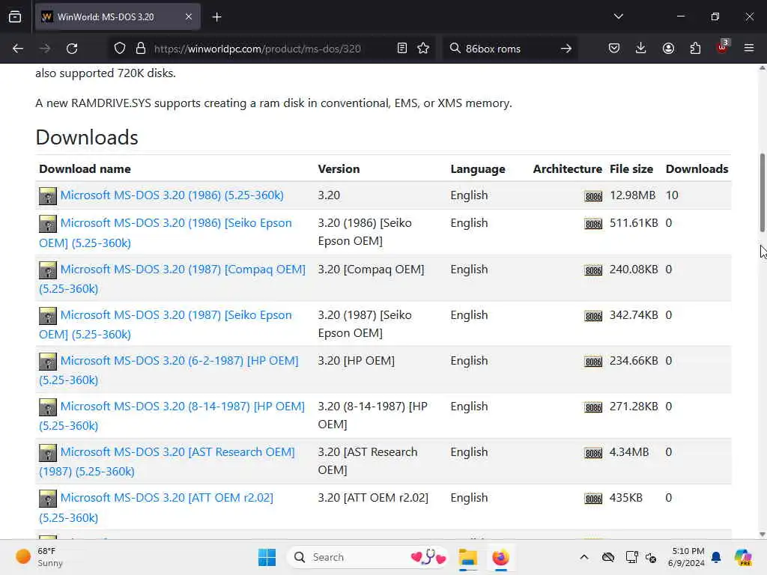
Task: Click the search box with 86box roms
Action: coord(509,49)
